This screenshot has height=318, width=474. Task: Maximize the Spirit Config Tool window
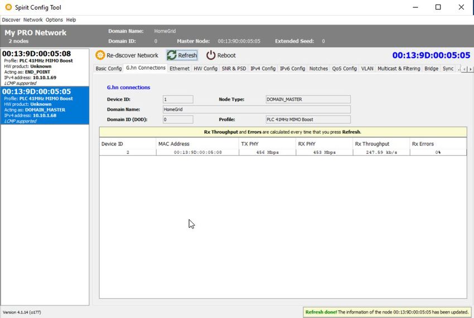pyautogui.click(x=438, y=7)
